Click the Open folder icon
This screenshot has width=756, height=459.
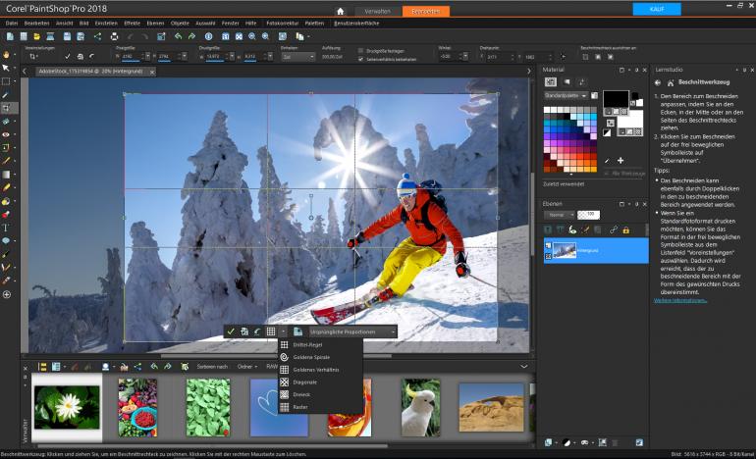pyautogui.click(x=36, y=36)
